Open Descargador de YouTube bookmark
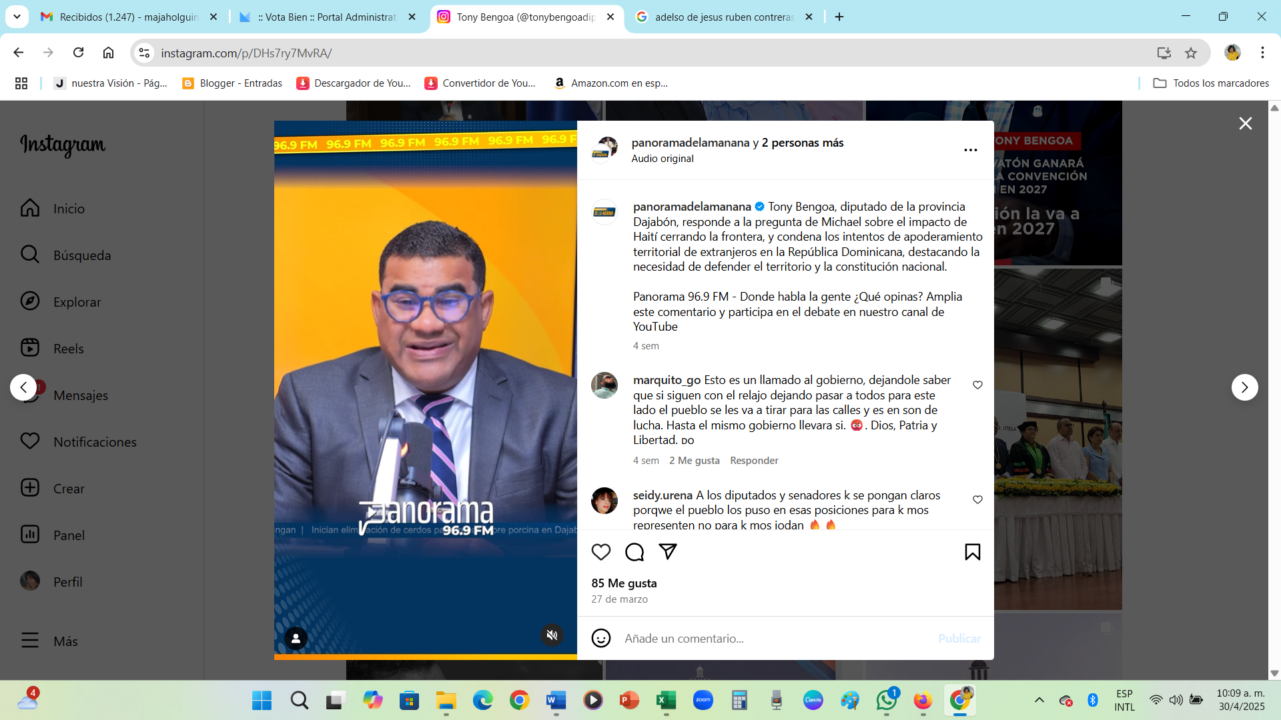This screenshot has height=720, width=1281. tap(354, 83)
